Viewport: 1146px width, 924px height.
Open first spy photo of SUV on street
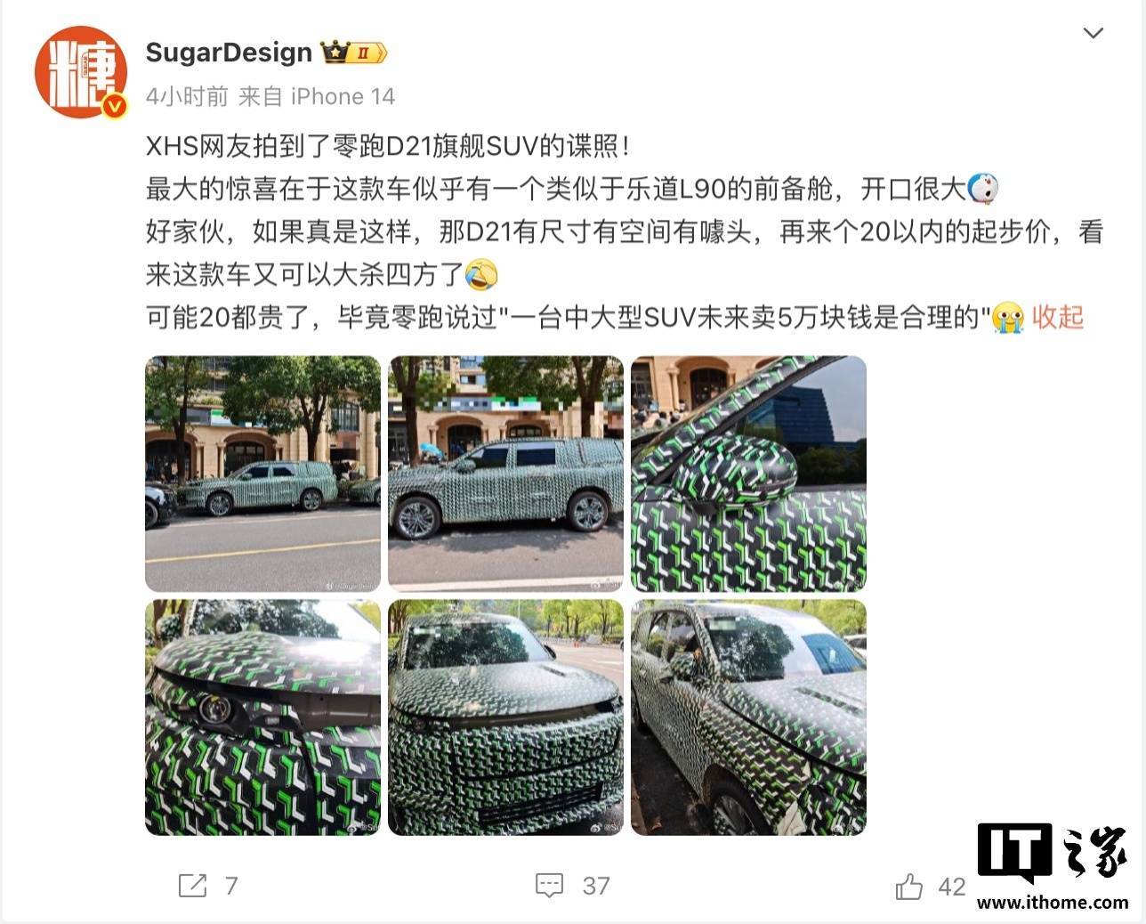(x=262, y=474)
